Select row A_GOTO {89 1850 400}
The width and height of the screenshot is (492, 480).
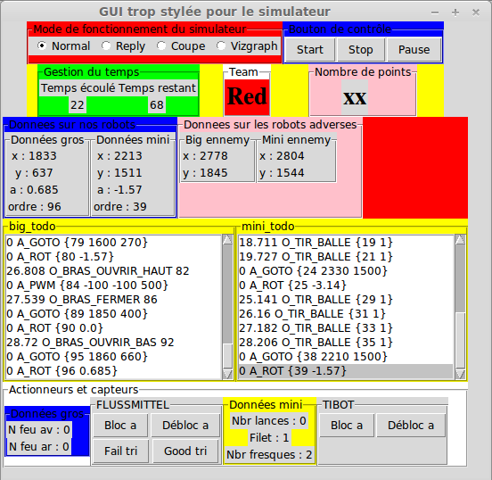pyautogui.click(x=113, y=314)
